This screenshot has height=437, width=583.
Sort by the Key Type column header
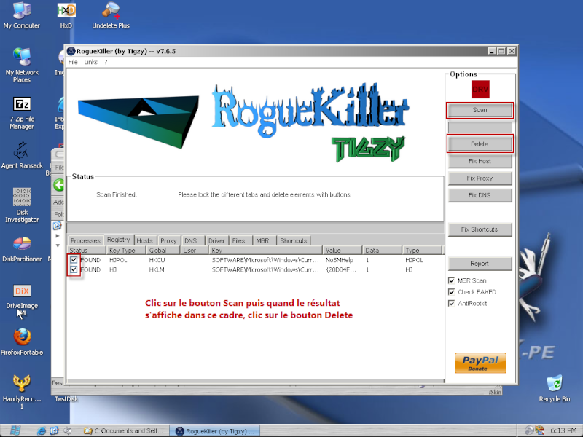(125, 250)
